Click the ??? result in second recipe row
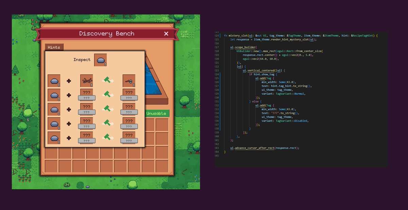 [x=129, y=95]
